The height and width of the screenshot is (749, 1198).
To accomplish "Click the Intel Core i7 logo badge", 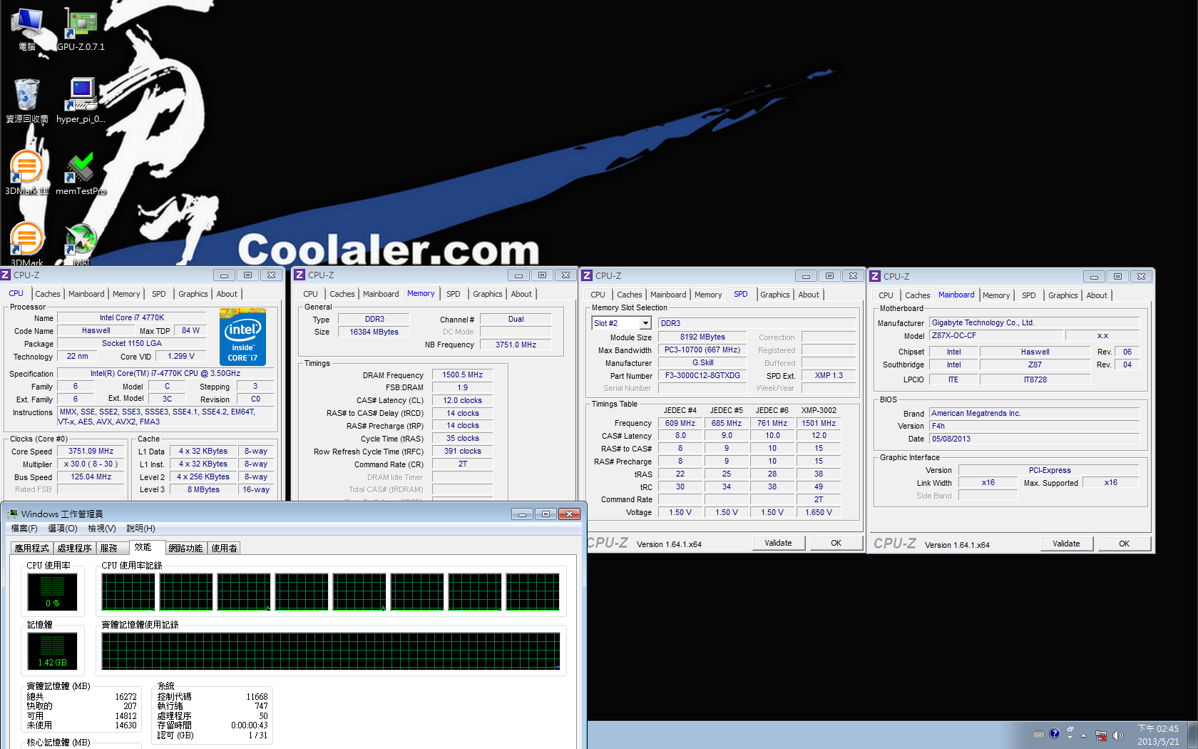I will (242, 337).
